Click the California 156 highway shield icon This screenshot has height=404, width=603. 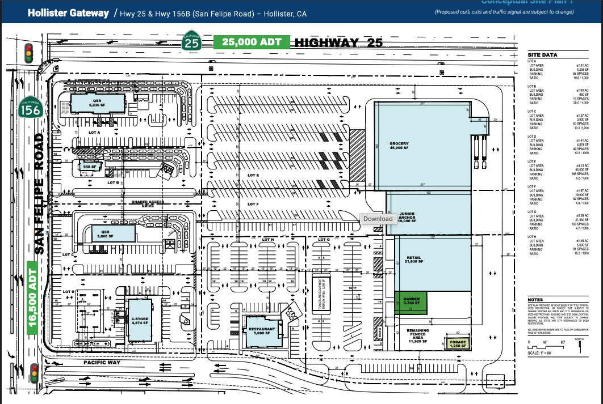point(31,107)
